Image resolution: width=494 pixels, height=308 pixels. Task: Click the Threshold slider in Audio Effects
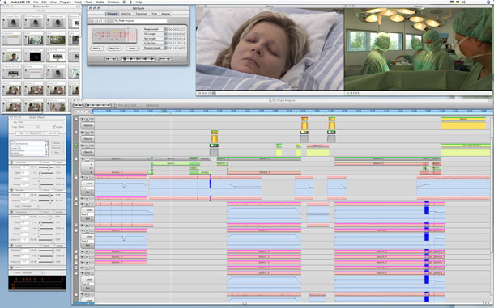click(46, 167)
